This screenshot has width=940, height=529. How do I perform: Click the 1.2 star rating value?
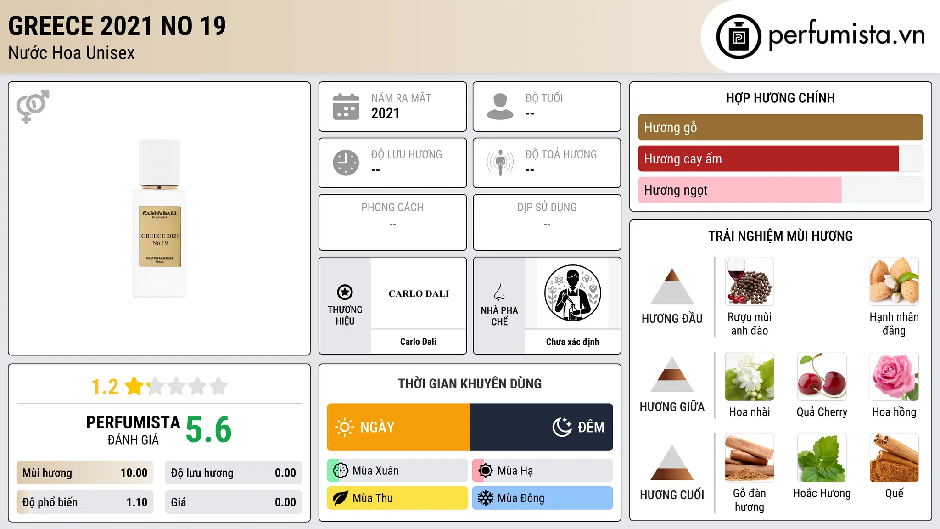point(105,387)
